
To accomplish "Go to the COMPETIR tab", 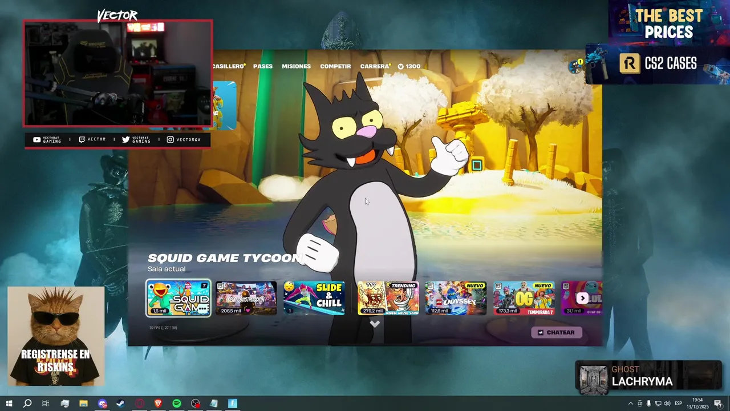I will coord(335,66).
